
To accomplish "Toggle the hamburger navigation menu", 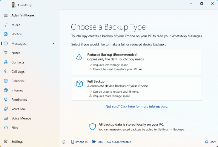I will (x=6, y=15).
